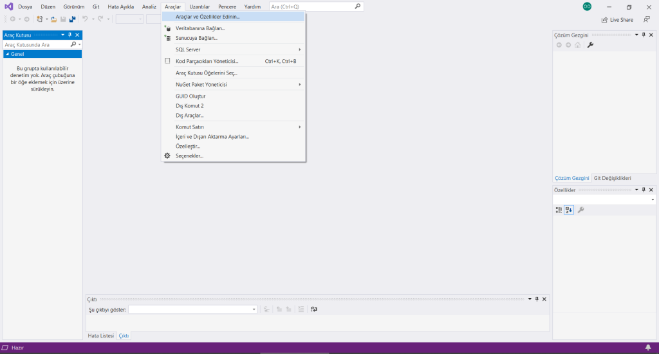Click the Live Share button
The width and height of the screenshot is (659, 354).
tap(617, 20)
